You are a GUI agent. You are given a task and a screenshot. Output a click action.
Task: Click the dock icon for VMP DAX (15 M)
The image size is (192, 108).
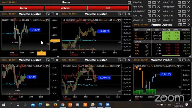(149, 11)
